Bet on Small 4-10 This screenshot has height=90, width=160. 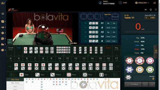(x=10, y=51)
